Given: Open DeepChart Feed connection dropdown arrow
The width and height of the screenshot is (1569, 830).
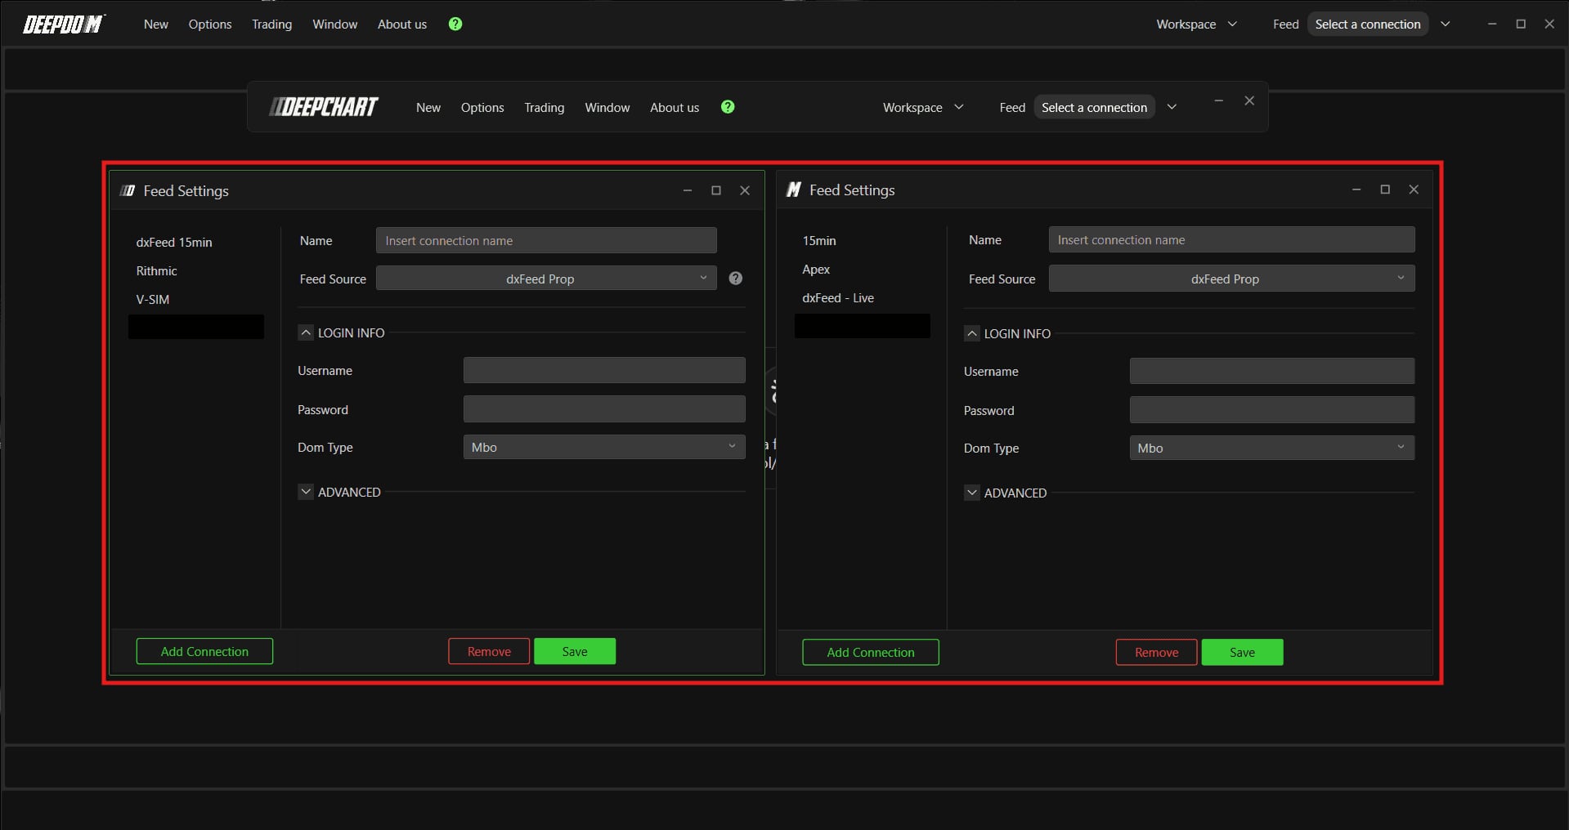Looking at the screenshot, I should [x=1172, y=108].
